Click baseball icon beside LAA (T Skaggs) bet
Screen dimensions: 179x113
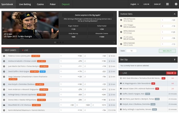(121, 26)
